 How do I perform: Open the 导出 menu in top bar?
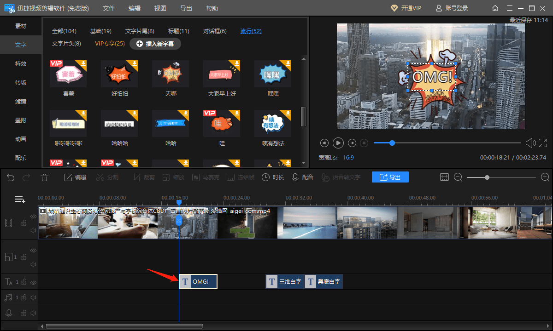[186, 8]
